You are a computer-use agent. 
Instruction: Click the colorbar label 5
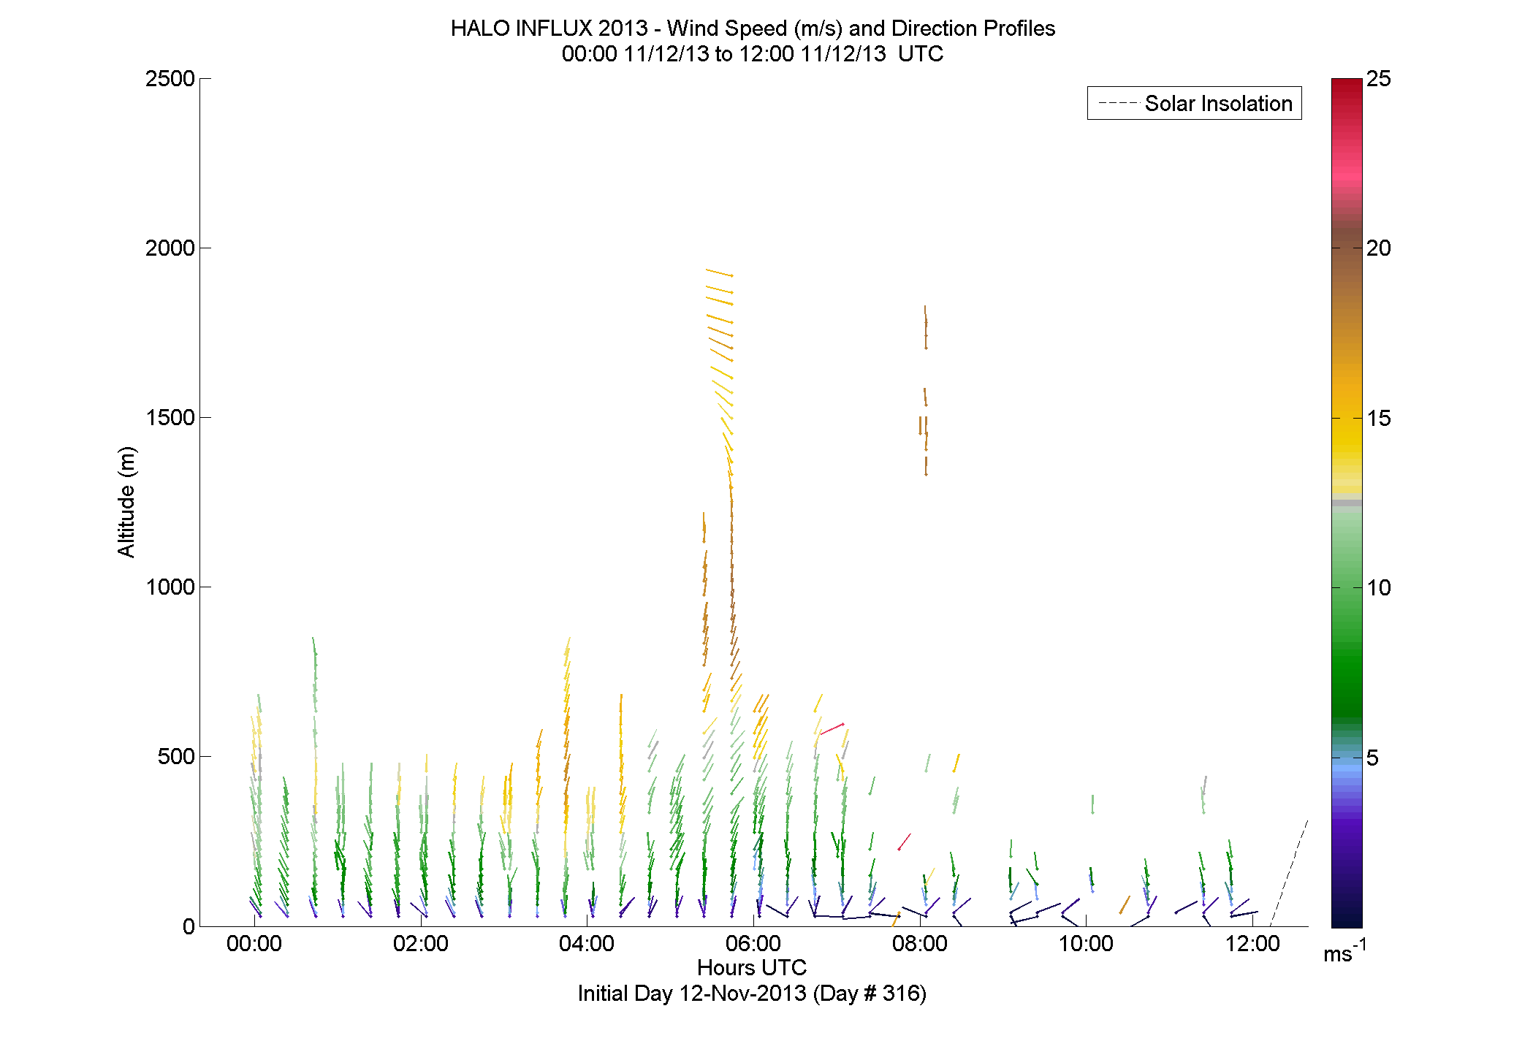1373,758
